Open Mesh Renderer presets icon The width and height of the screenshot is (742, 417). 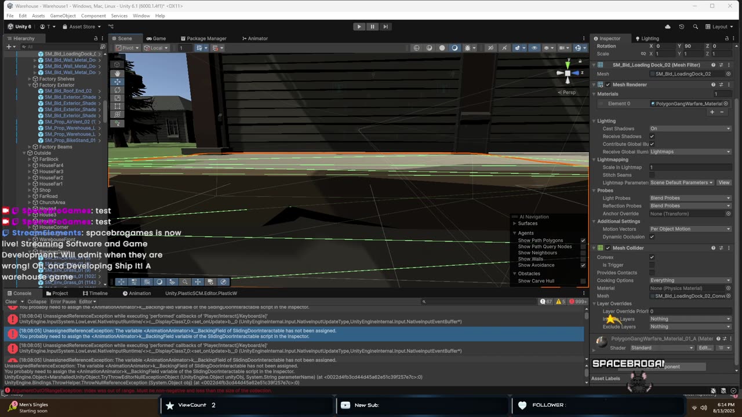coord(721,85)
